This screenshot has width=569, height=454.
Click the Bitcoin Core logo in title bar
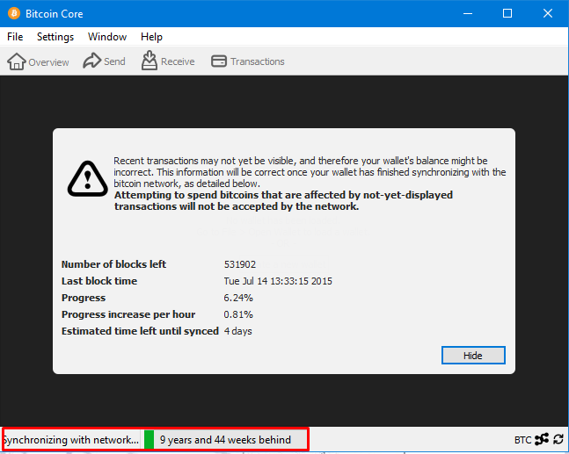click(14, 13)
